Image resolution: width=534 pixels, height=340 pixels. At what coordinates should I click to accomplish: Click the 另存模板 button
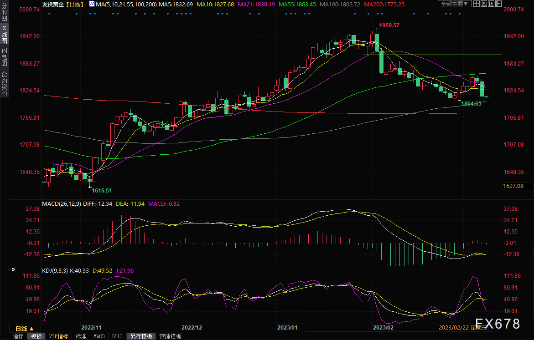pyautogui.click(x=141, y=336)
